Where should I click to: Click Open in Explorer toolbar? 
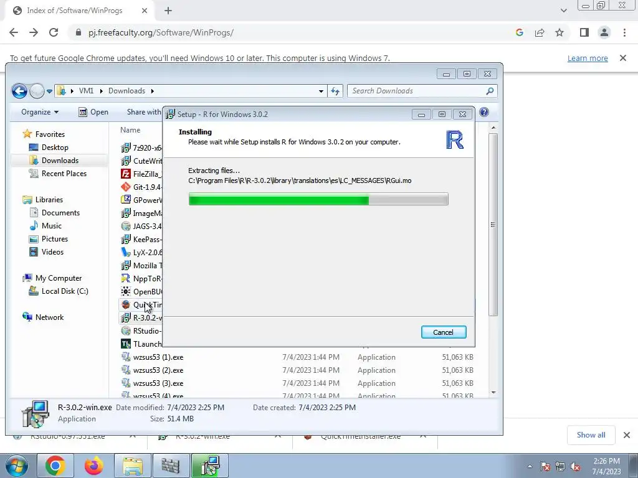coord(93,112)
